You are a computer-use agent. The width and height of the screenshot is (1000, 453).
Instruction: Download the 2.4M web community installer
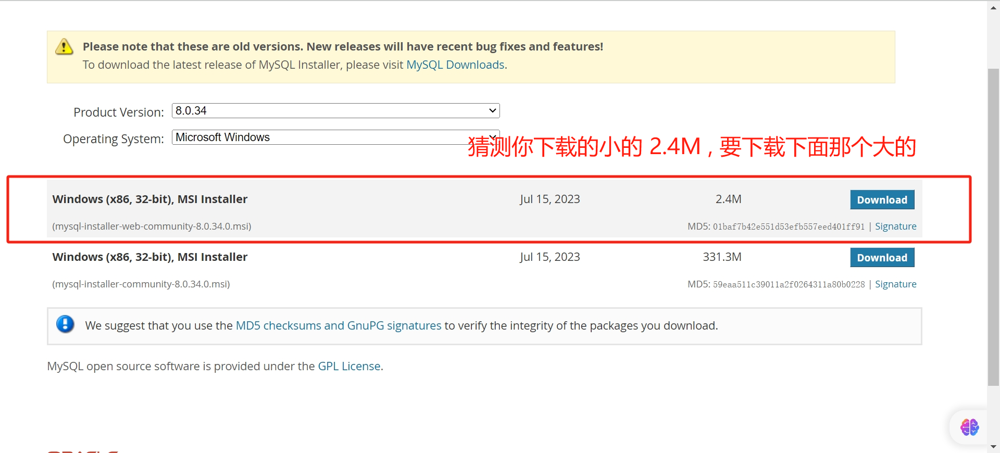[x=882, y=200]
